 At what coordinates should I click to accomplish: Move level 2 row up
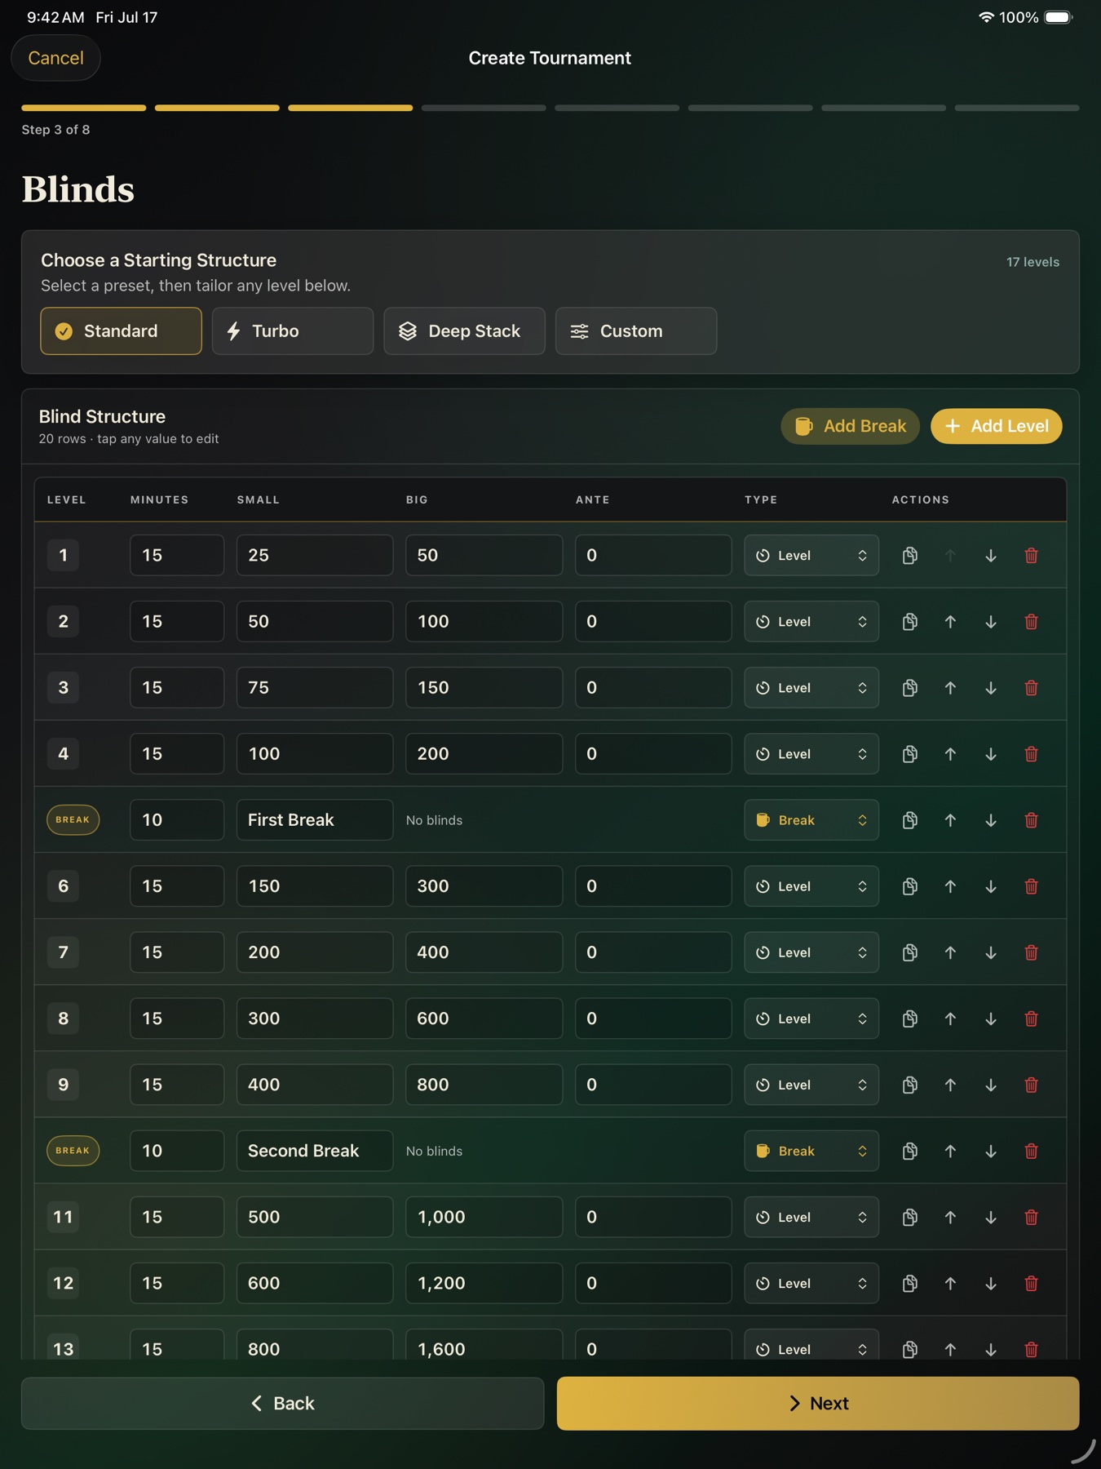point(950,622)
